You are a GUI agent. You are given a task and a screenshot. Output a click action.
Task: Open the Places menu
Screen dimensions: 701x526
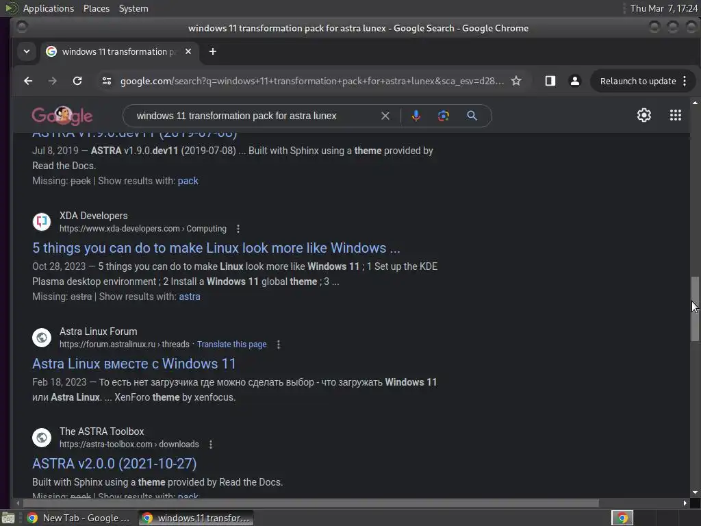97,8
